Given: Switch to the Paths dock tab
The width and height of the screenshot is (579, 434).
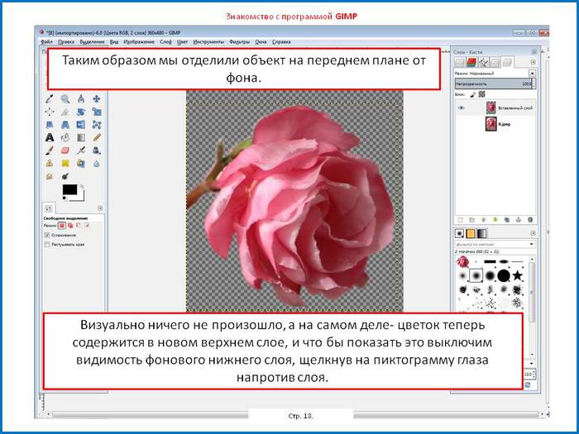Looking at the screenshot, I should 483,62.
